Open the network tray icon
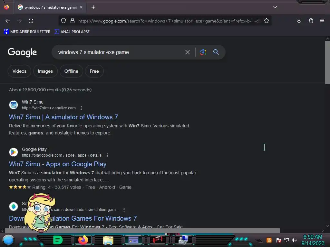Screen dimensions: 330x247 [x=286, y=240]
